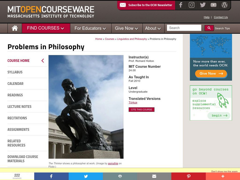This screenshot has width=240, height=180.
Task: Select Course Home in sidebar
Action: point(19,61)
